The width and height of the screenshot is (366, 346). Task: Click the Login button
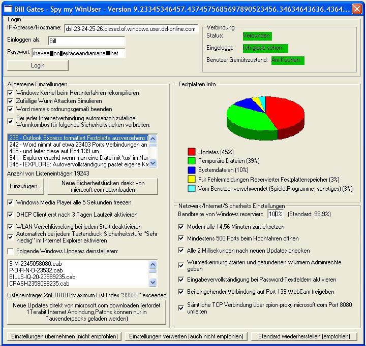click(38, 65)
